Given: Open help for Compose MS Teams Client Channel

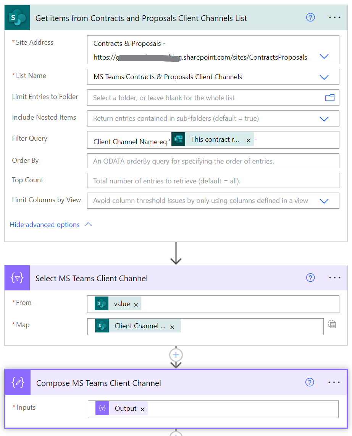Looking at the screenshot, I should pyautogui.click(x=310, y=382).
